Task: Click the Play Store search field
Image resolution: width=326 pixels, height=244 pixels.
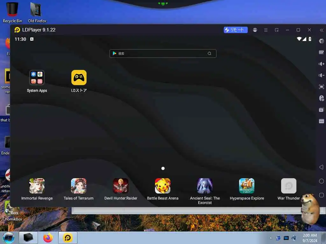Action: pos(163,53)
